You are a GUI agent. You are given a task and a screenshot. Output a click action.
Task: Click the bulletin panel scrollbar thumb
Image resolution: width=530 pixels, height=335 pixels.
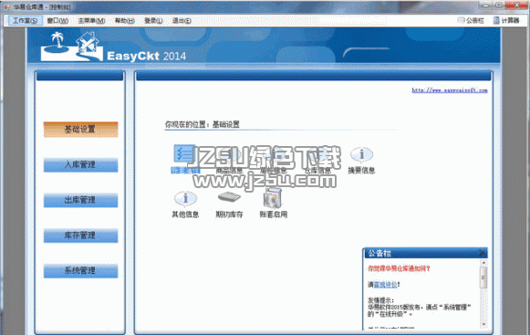tap(483, 277)
